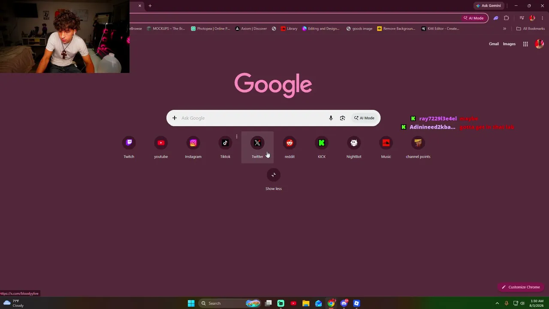Show hidden system tray icons

(x=497, y=303)
